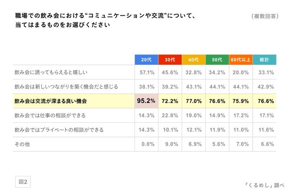Image resolution: width=294 pixels, height=196 pixels.
Task: Click the 図2 figure label
Action: [23, 182]
